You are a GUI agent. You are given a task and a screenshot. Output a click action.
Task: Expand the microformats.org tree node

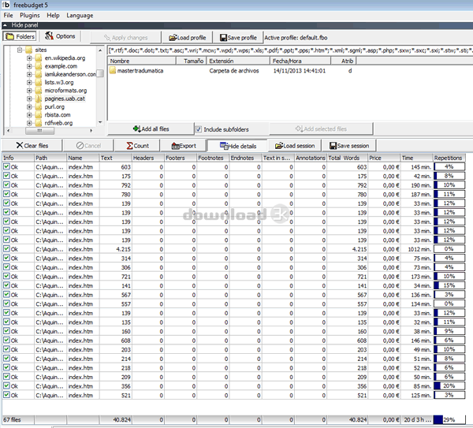pos(29,91)
